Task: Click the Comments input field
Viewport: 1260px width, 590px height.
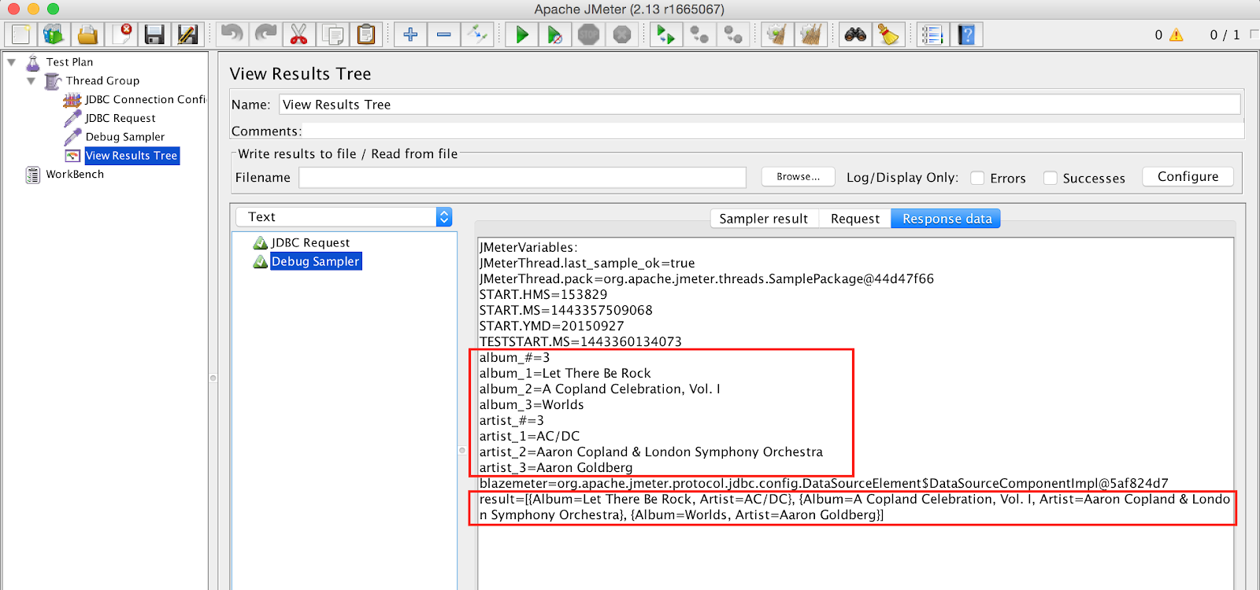Action: tap(773, 131)
